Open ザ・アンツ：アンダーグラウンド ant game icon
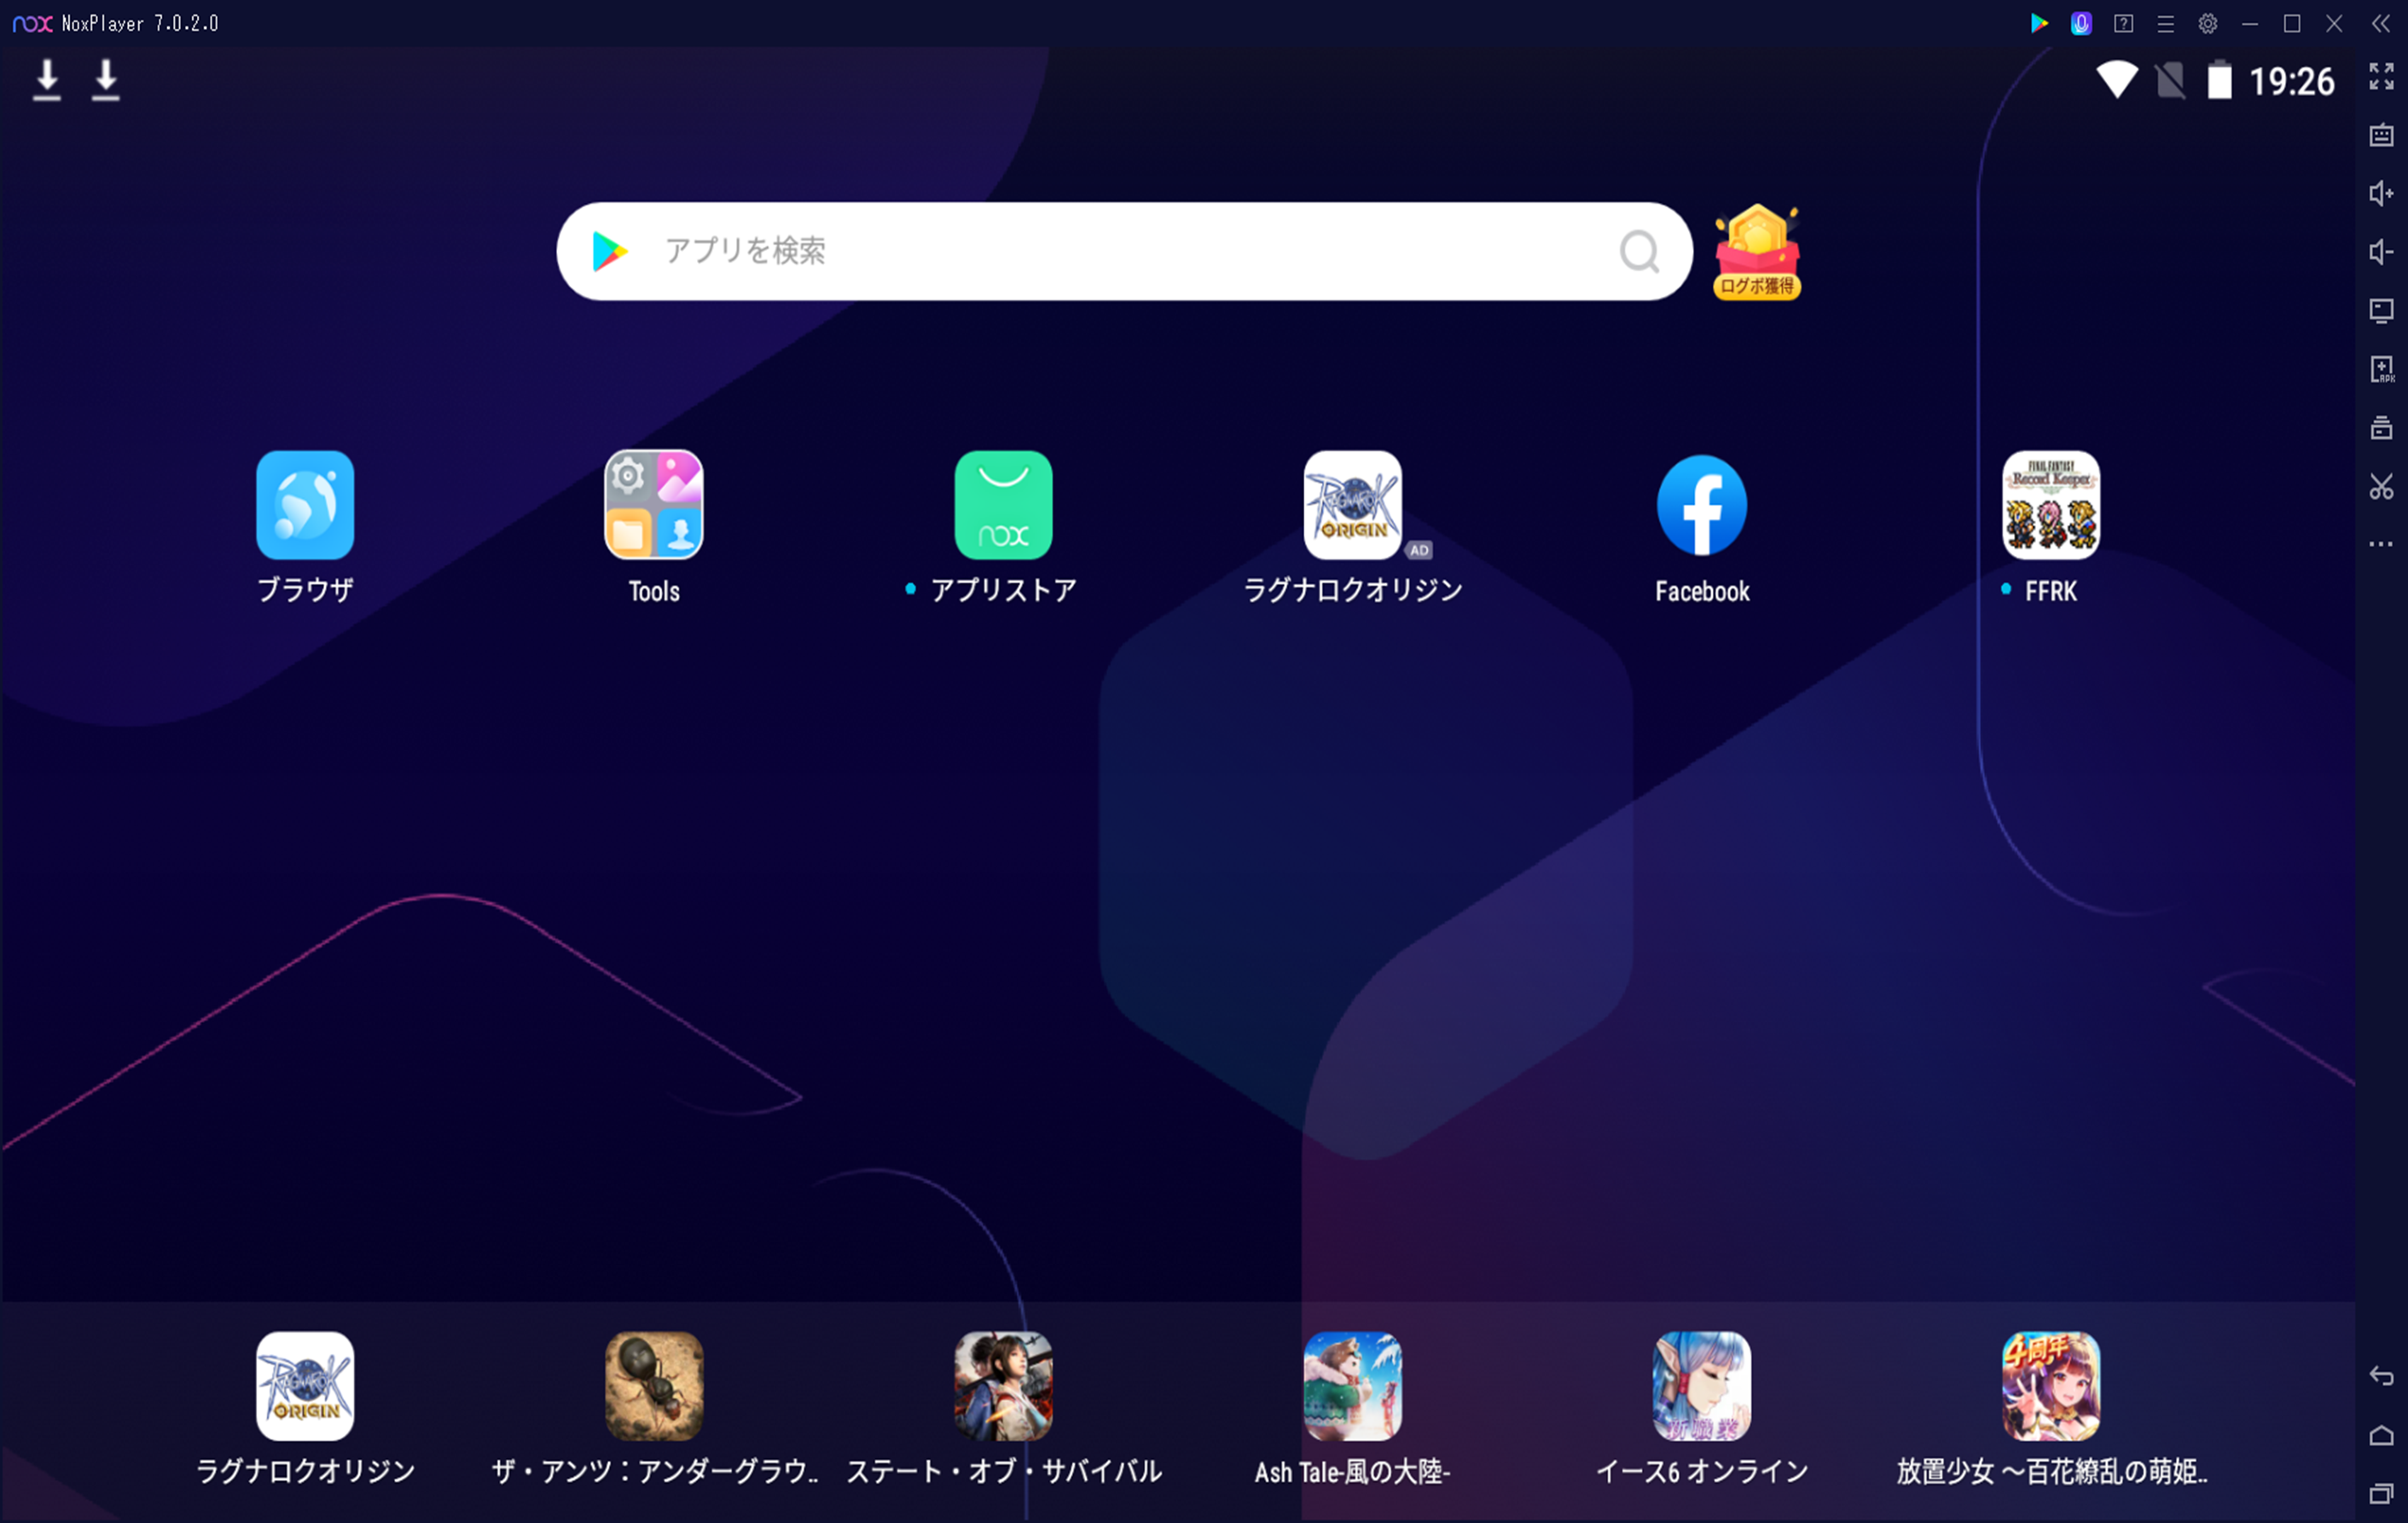 [654, 1386]
